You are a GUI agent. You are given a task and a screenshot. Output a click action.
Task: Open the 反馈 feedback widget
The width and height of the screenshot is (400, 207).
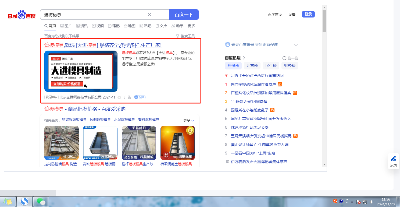394,161
